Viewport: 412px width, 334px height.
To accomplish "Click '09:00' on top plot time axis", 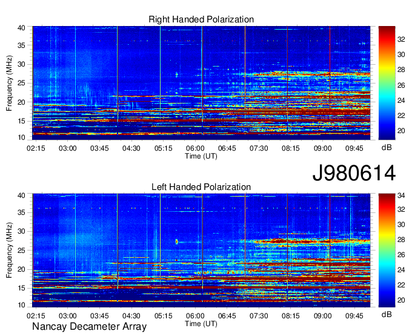I will tap(322, 148).
